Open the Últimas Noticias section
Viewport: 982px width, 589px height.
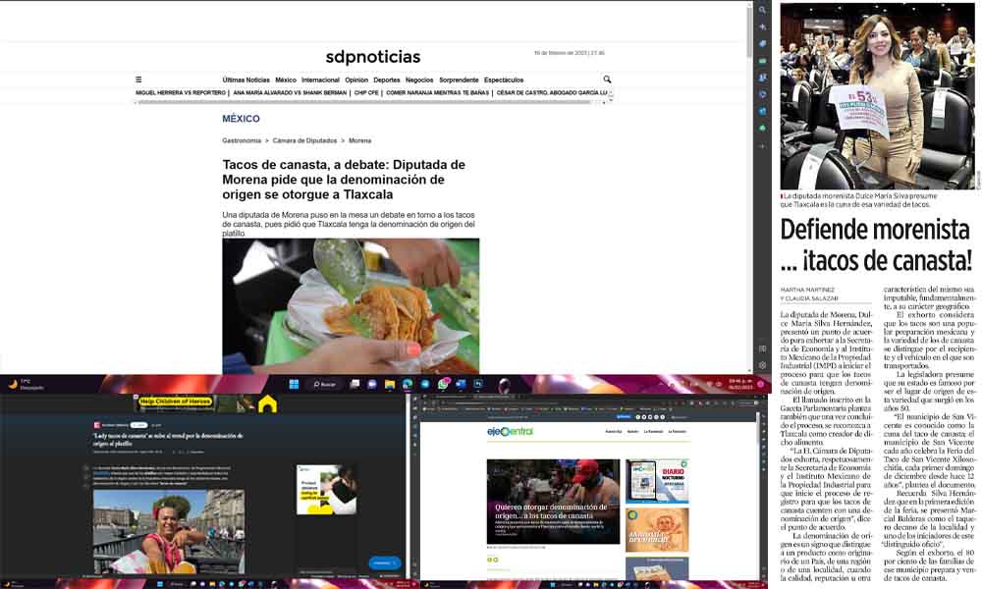pyautogui.click(x=245, y=80)
